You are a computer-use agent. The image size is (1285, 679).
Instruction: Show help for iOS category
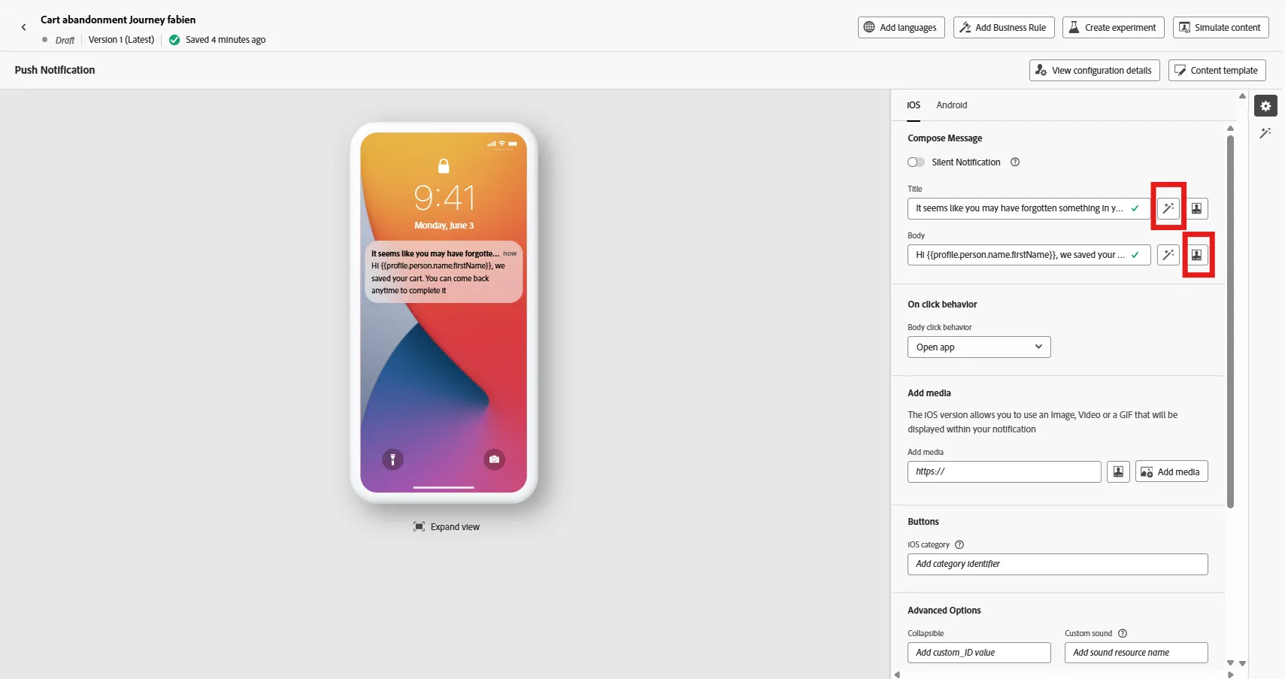pos(959,544)
